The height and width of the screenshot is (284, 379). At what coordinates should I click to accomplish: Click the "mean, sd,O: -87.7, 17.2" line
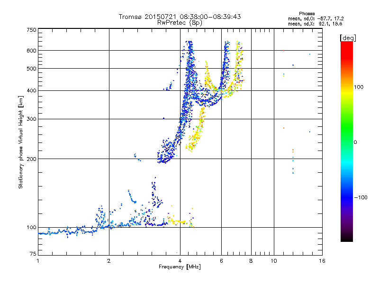(x=316, y=18)
